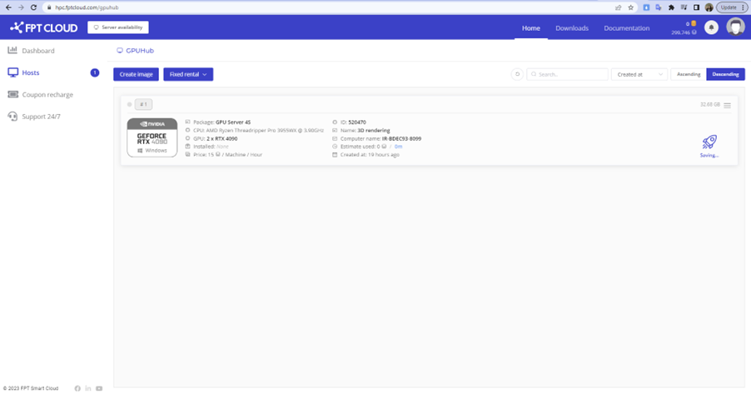Image resolution: width=751 pixels, height=394 pixels.
Task: Click the FPT Cloud logo
Action: (43, 27)
